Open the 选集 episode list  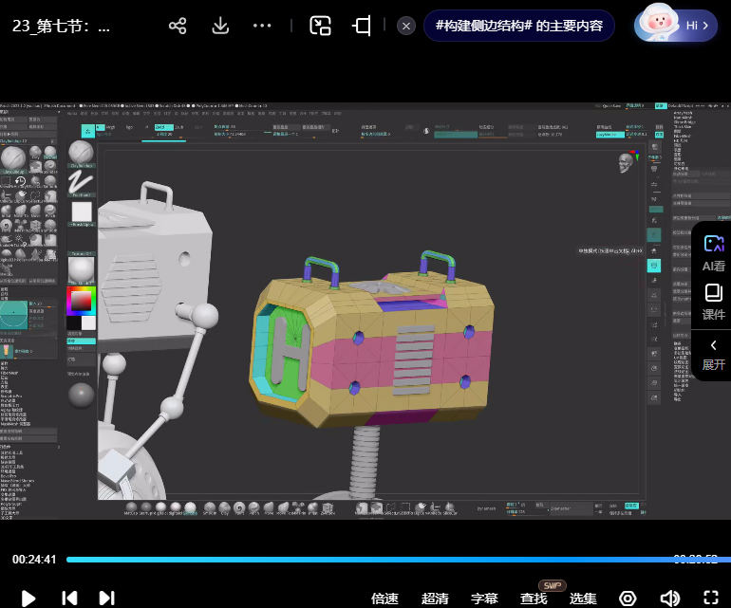pos(583,599)
